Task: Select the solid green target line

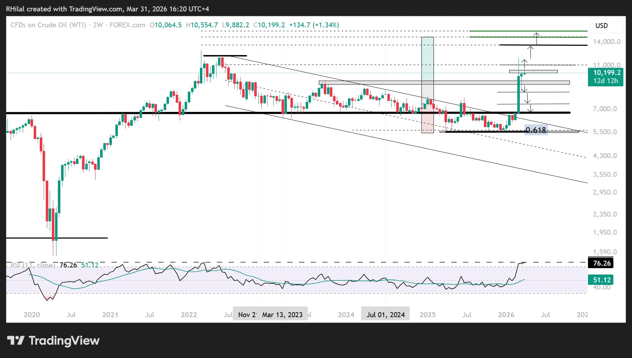Action: coord(528,31)
